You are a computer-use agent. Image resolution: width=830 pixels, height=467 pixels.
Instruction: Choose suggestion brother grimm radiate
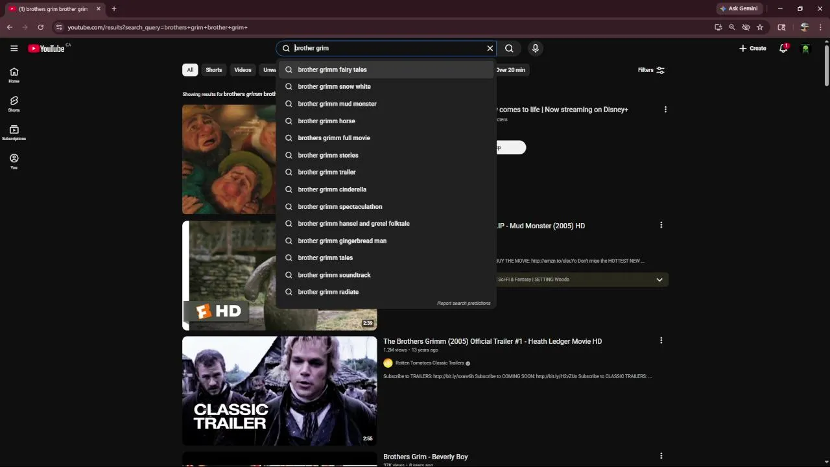(x=386, y=292)
